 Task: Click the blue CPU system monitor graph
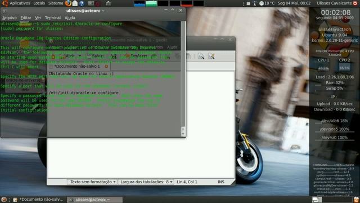tap(139, 3)
